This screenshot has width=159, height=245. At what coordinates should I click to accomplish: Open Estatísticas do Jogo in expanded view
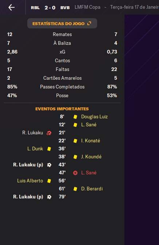click(62, 23)
